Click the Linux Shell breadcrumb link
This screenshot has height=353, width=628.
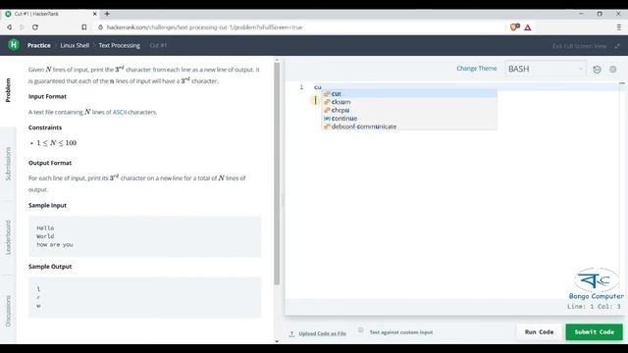pos(75,45)
